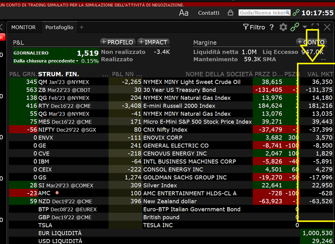The width and height of the screenshot is (335, 244).
Task: Click the + CONTO button
Action: coord(311,42)
